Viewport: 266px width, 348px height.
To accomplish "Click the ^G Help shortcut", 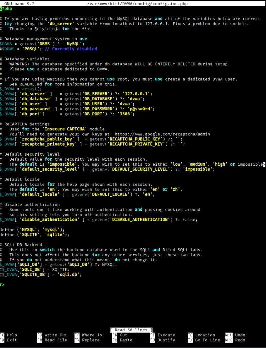I will tap(8, 335).
